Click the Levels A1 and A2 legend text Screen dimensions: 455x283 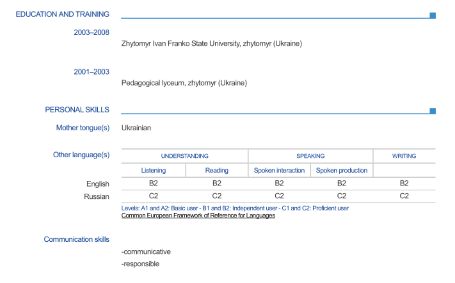click(x=235, y=208)
